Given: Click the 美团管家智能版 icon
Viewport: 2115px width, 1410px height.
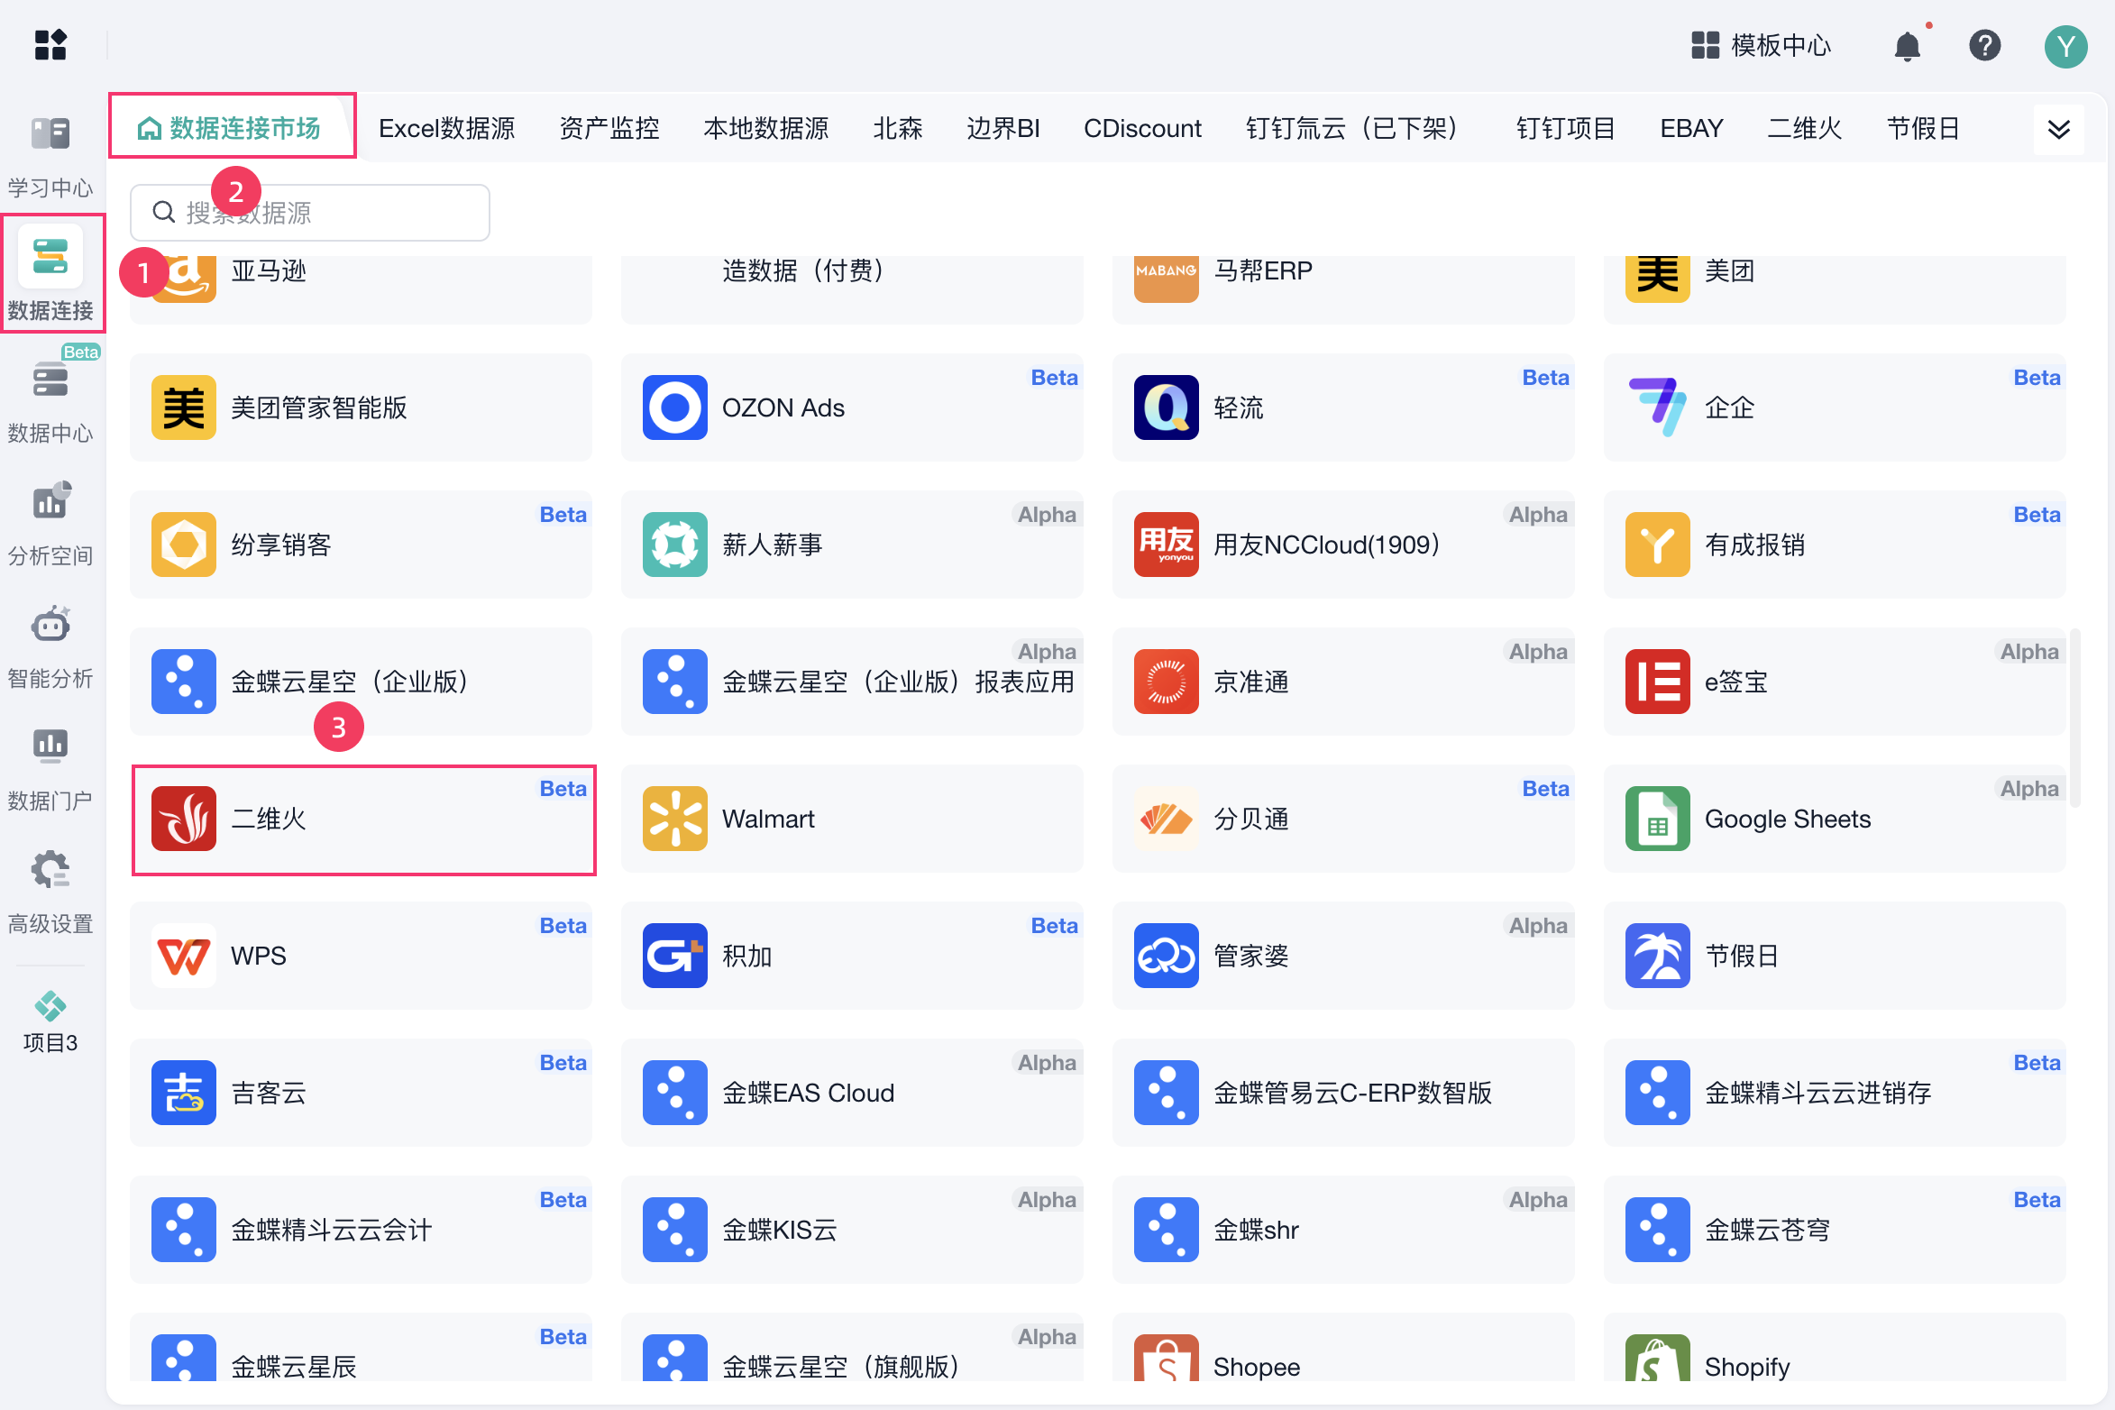Looking at the screenshot, I should tap(184, 407).
